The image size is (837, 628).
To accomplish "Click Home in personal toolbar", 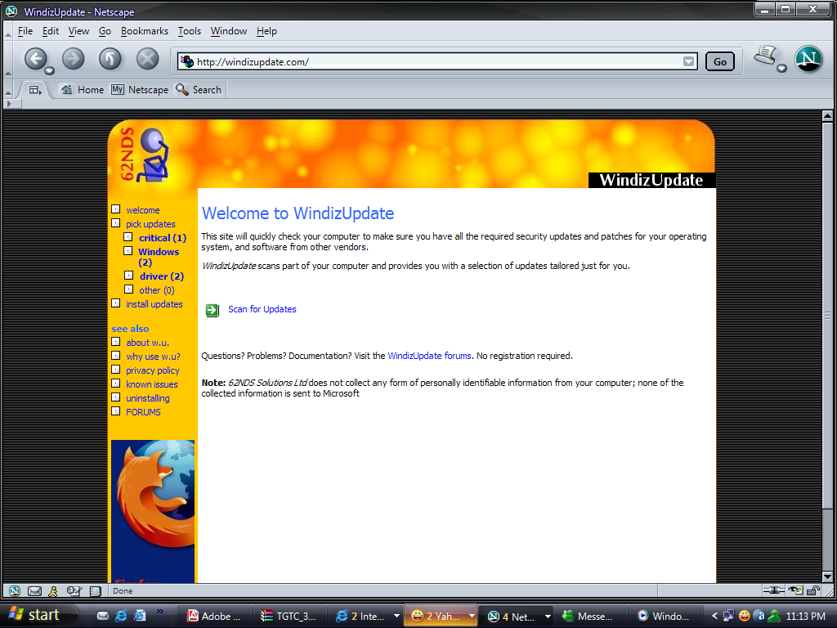I will point(83,90).
